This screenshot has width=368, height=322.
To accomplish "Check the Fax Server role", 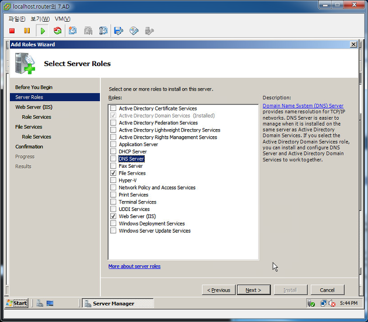I will coord(113,166).
